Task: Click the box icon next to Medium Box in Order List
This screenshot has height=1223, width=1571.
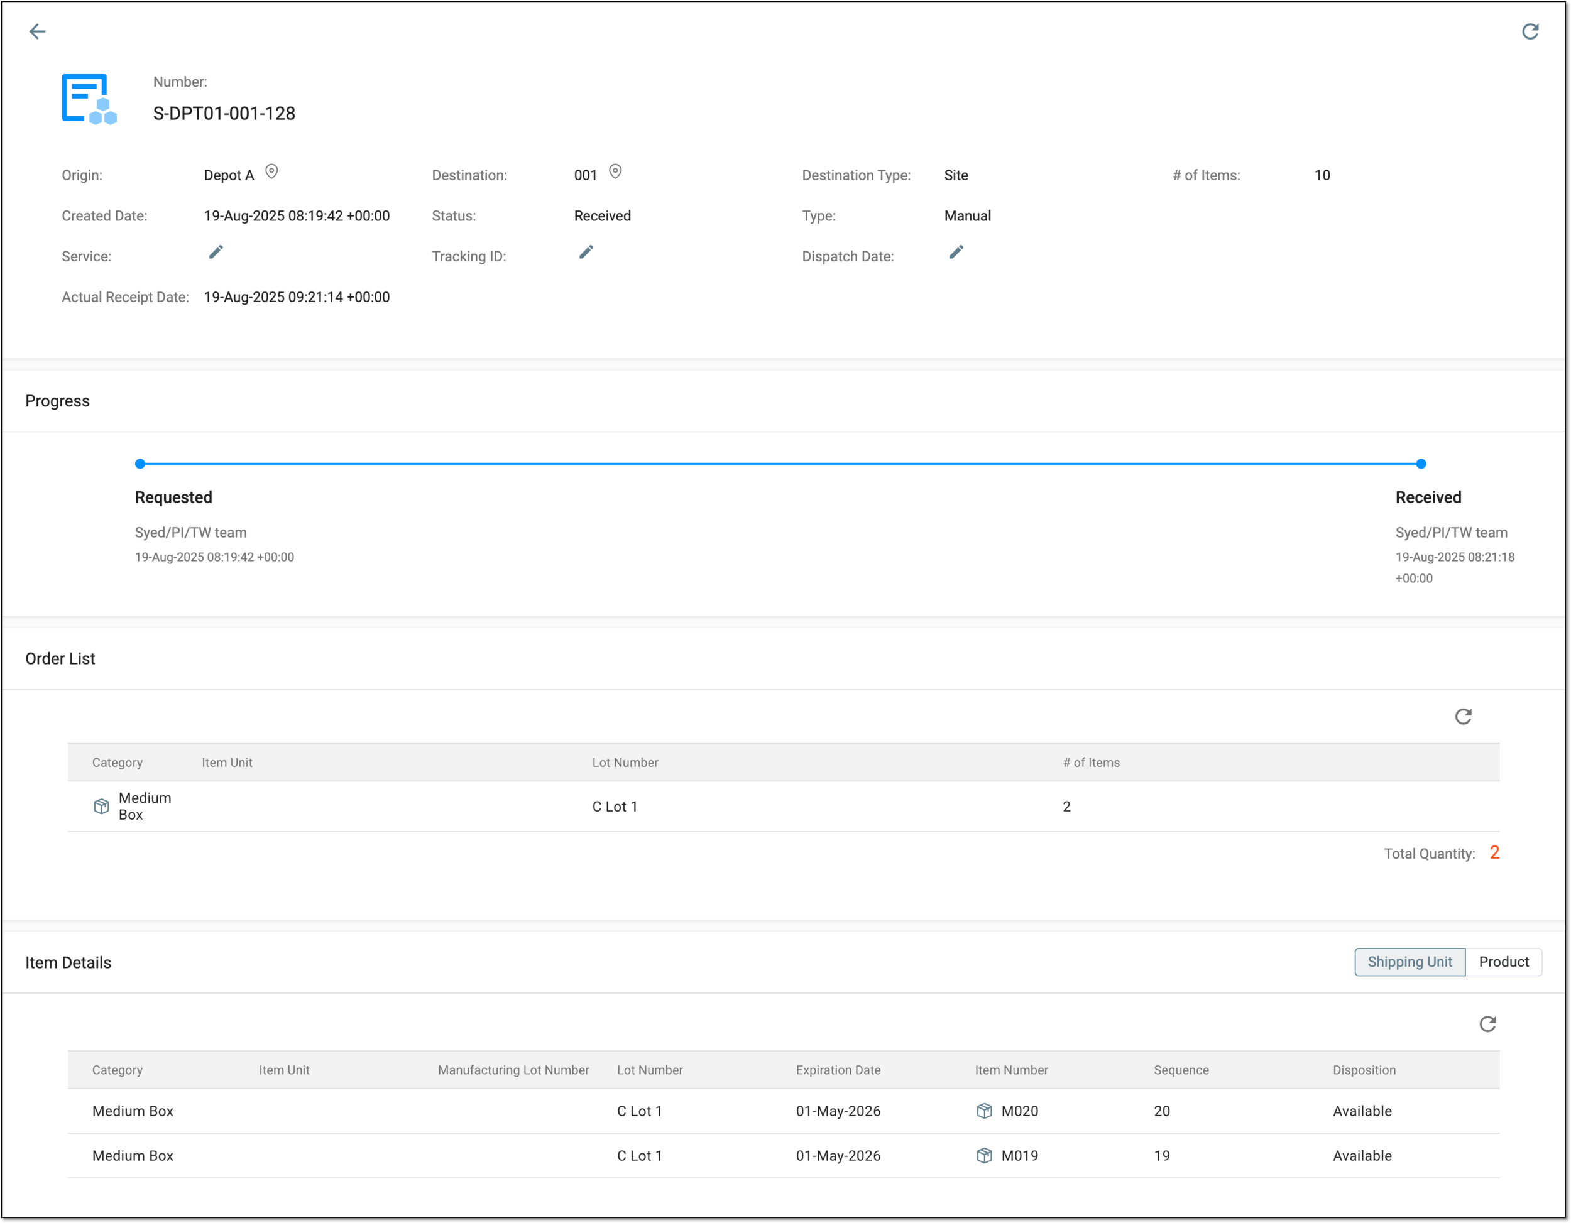Action: 101,806
